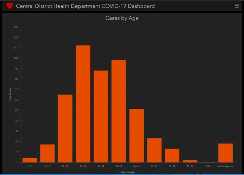This screenshot has height=175, width=244.
Task: Click the '100+' x-axis label
Action: (x=208, y=166)
